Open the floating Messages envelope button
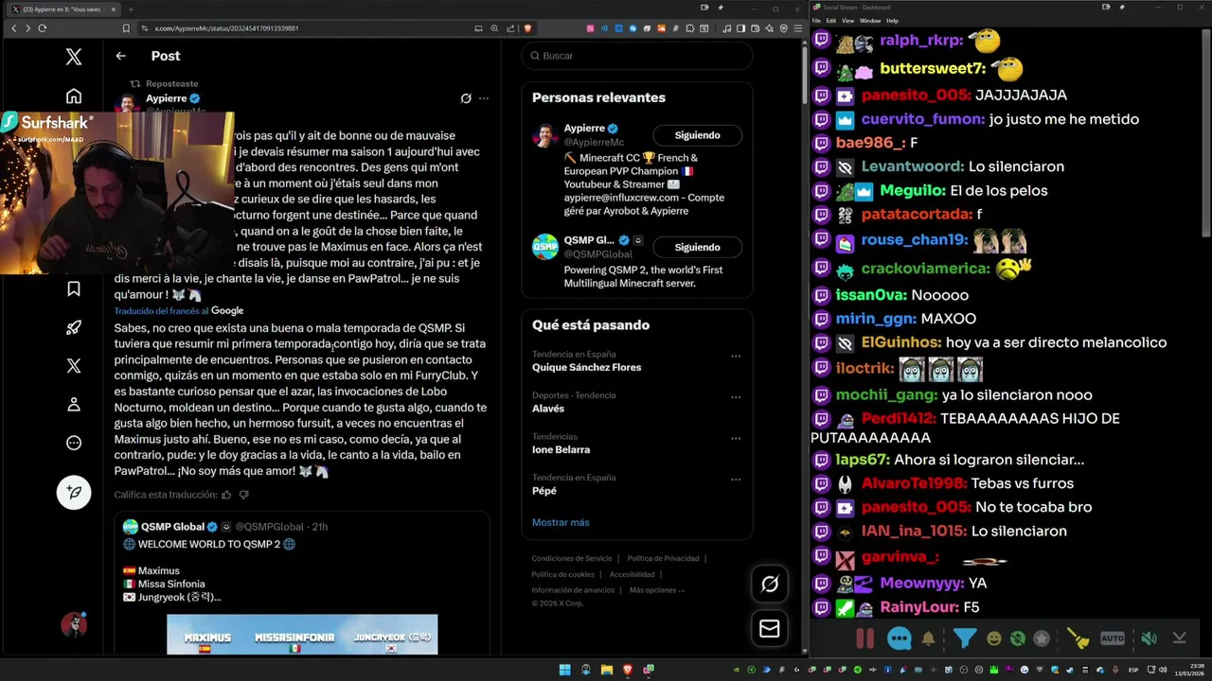 pos(770,628)
